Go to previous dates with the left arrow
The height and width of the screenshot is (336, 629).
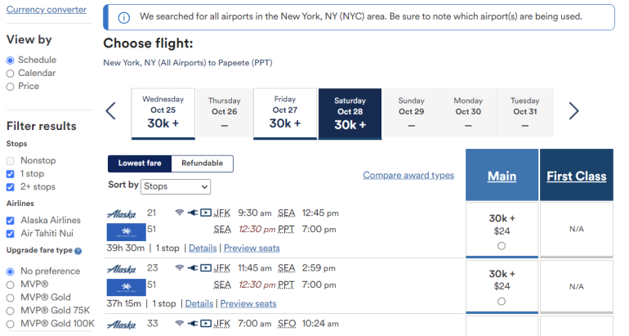(111, 111)
